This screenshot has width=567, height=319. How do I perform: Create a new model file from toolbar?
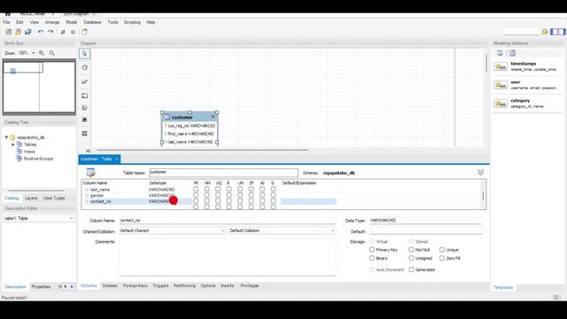pyautogui.click(x=8, y=32)
